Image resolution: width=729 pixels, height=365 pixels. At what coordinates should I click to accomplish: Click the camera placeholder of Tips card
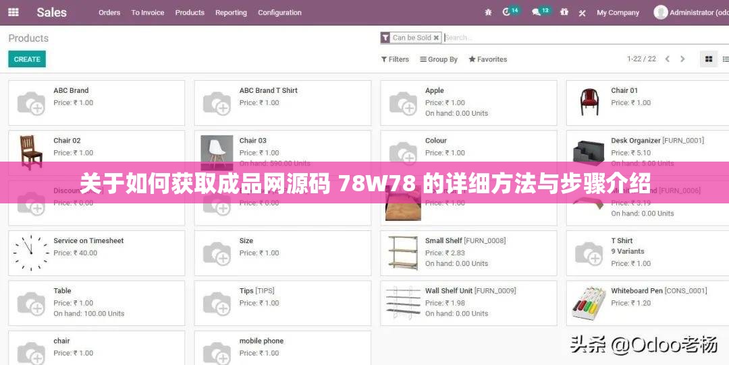click(x=217, y=303)
